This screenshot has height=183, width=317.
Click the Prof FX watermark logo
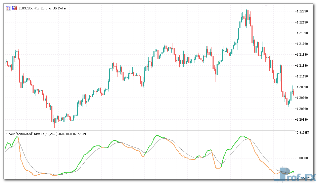click(x=295, y=174)
